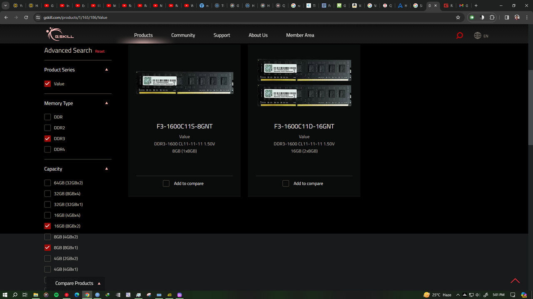The height and width of the screenshot is (299, 533).
Task: Check the DDR4 memory type checkbox
Action: [47, 149]
